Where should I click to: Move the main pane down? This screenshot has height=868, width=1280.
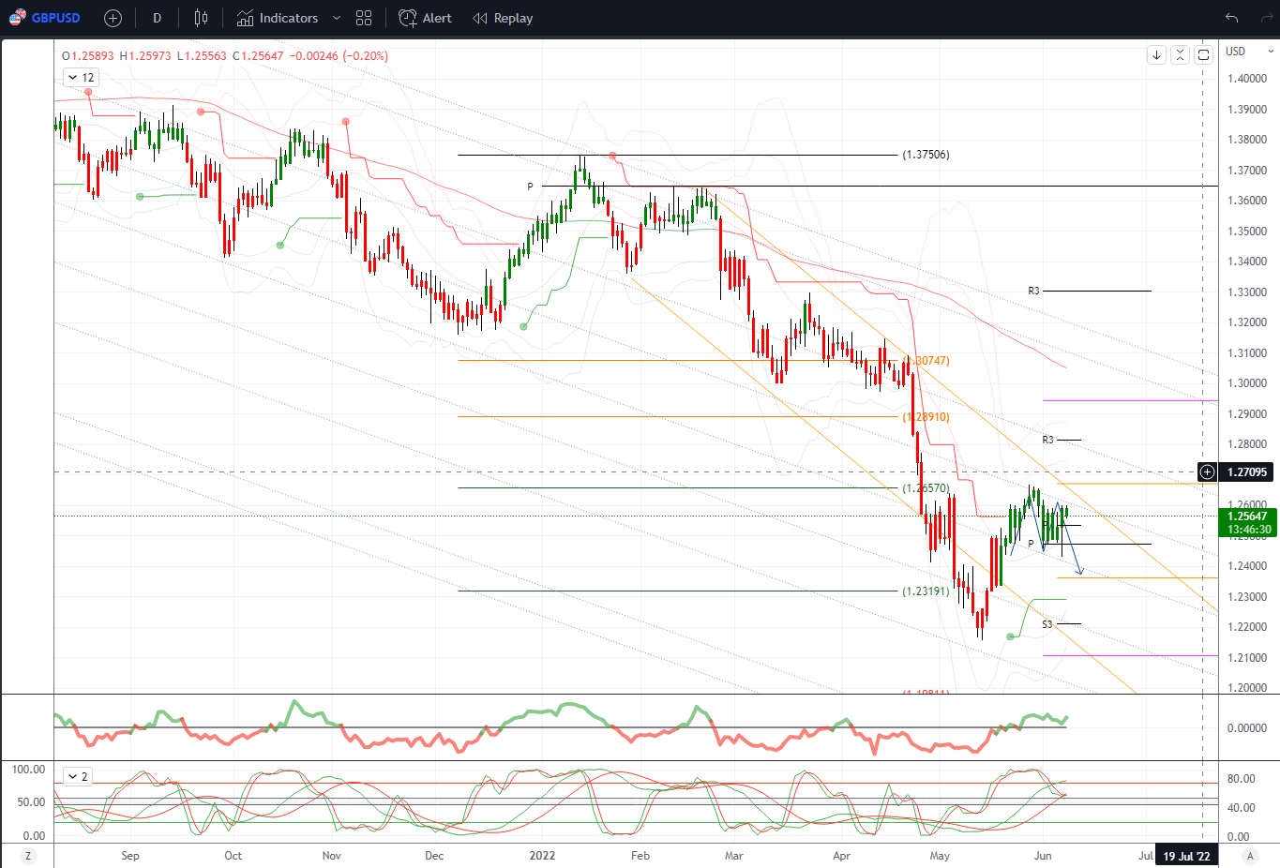1156,55
